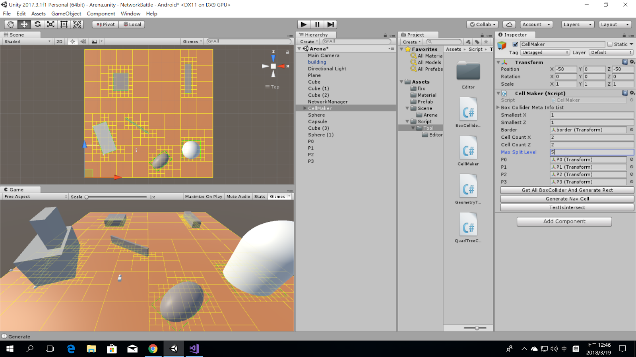Expand the Assets folder in Project
This screenshot has height=357, width=636.
tap(401, 82)
